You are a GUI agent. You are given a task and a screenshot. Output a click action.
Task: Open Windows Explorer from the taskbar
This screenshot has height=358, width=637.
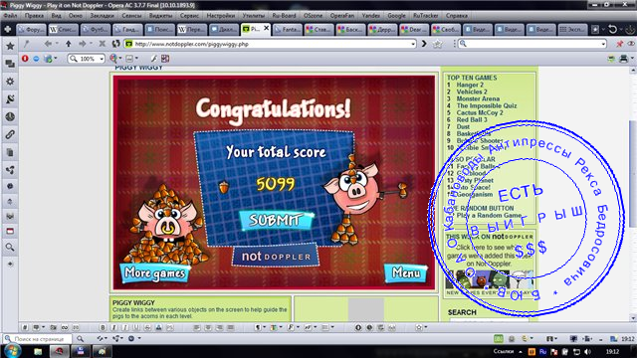(38, 351)
